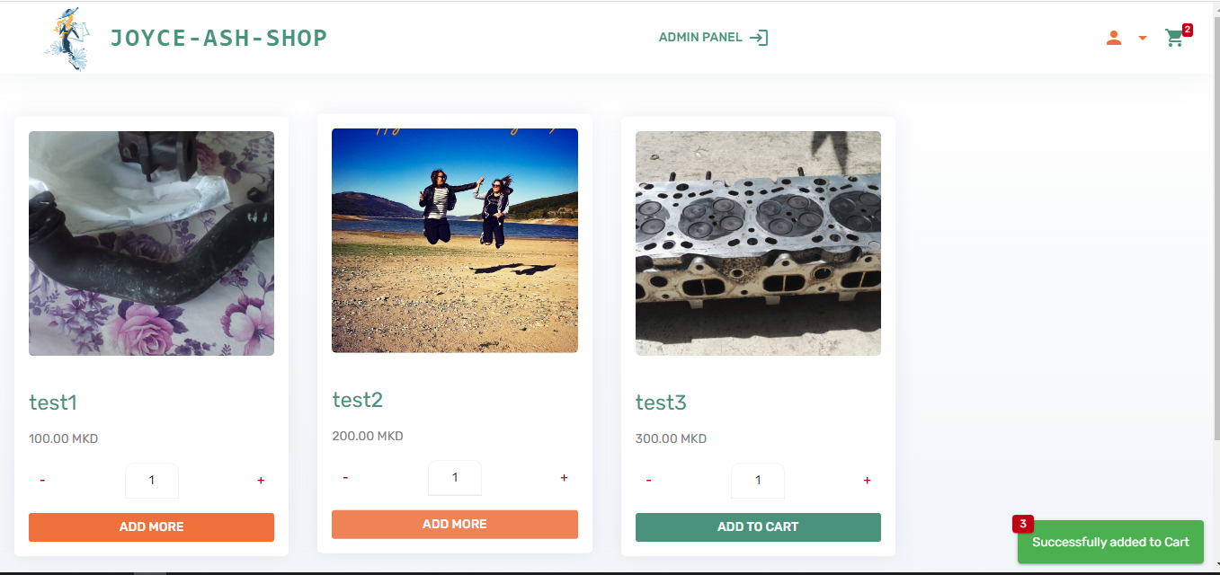
Task: Expand the account dropdown arrow
Action: click(x=1143, y=38)
